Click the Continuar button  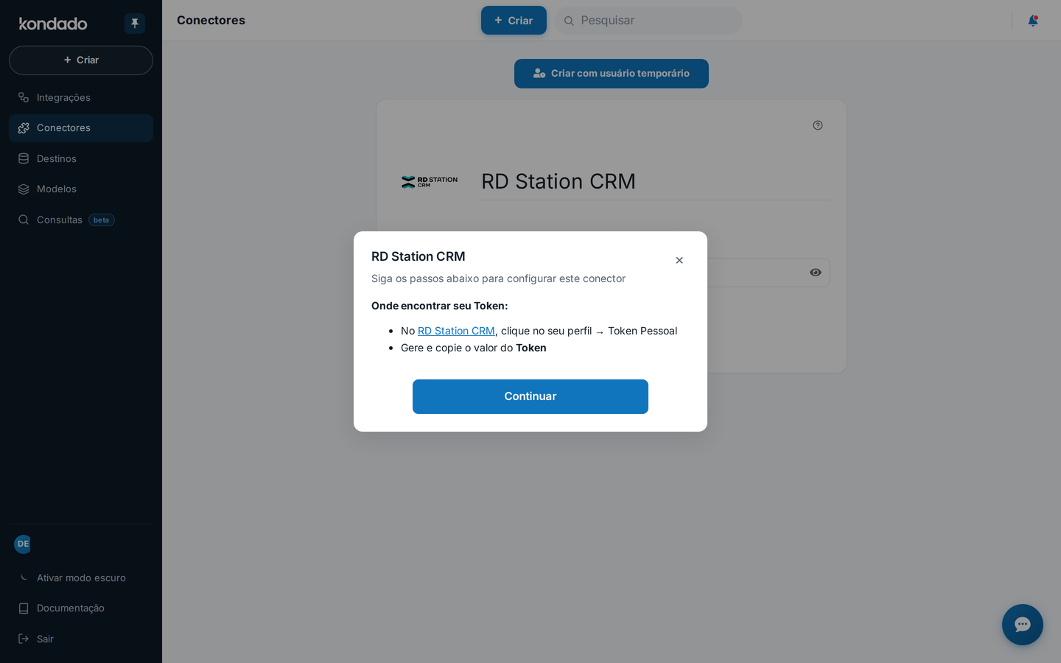click(x=530, y=396)
